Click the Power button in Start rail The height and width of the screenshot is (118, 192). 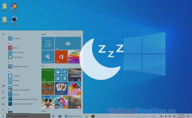pyautogui.click(x=3, y=110)
